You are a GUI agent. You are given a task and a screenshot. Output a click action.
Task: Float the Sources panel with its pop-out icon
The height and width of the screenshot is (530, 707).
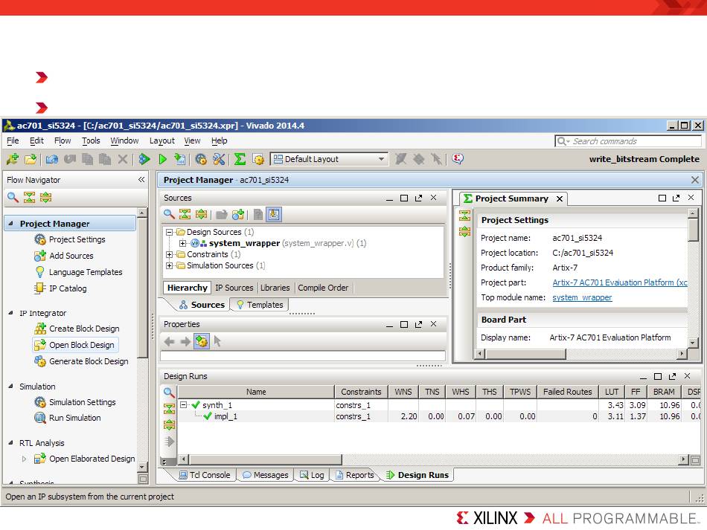418,198
